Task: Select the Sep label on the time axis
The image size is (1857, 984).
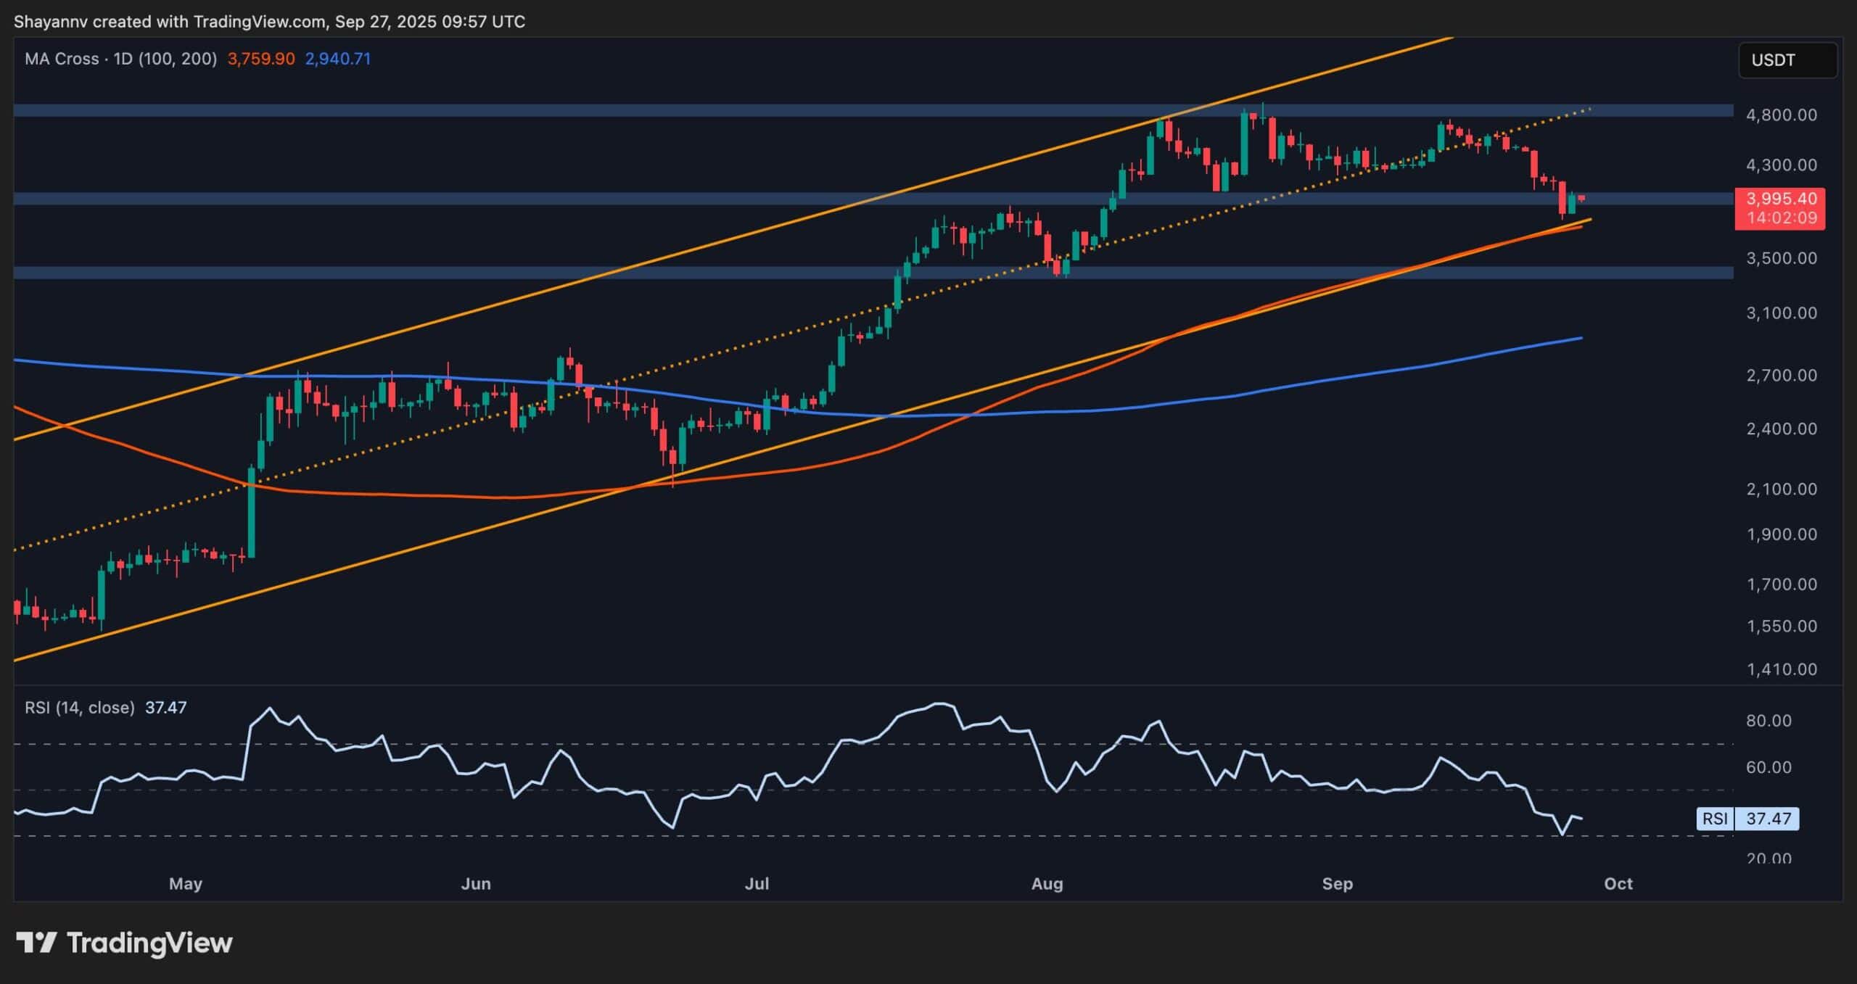Action: [x=1338, y=884]
